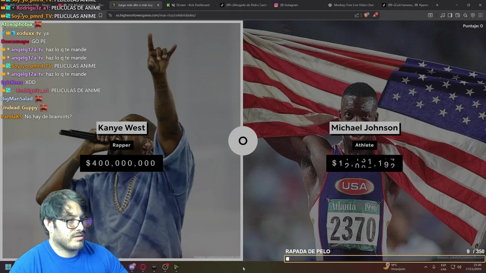Click EpicKnex username in chat overlay

point(12,82)
